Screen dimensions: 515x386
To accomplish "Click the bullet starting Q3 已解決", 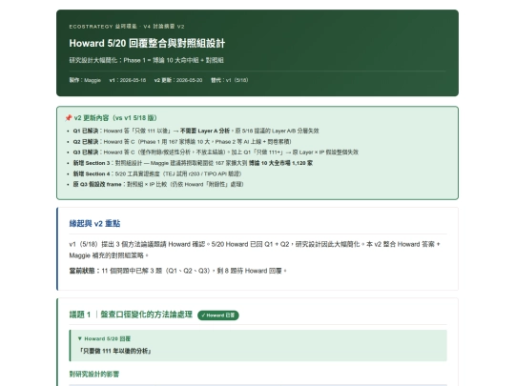I will [216, 152].
